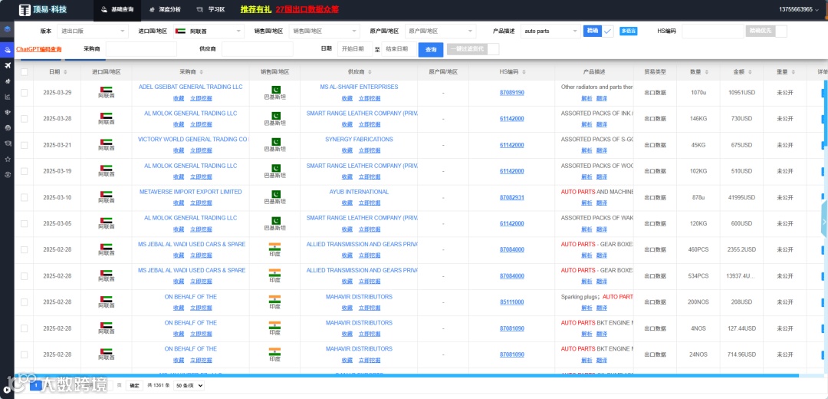Viewport: 828px width, 399px height.
Task: Click the horizontal scrollbar under the table
Action: [406, 376]
